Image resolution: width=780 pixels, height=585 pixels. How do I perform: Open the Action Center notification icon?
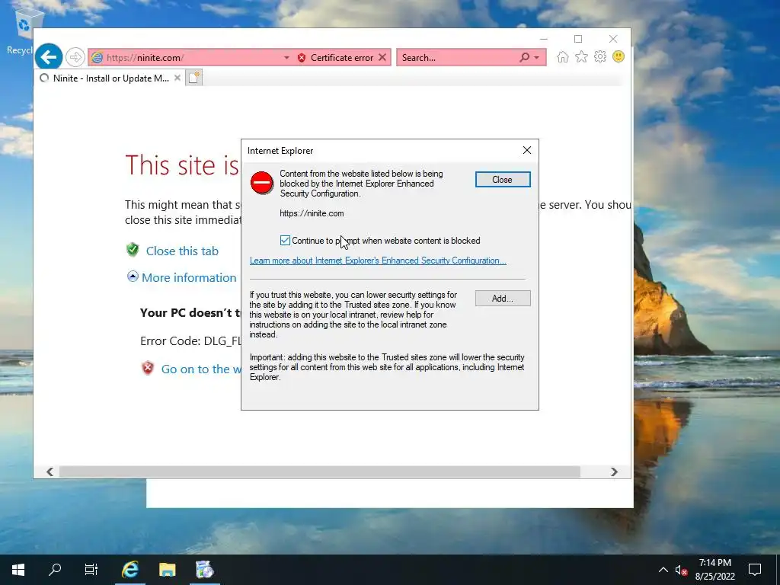click(x=755, y=570)
